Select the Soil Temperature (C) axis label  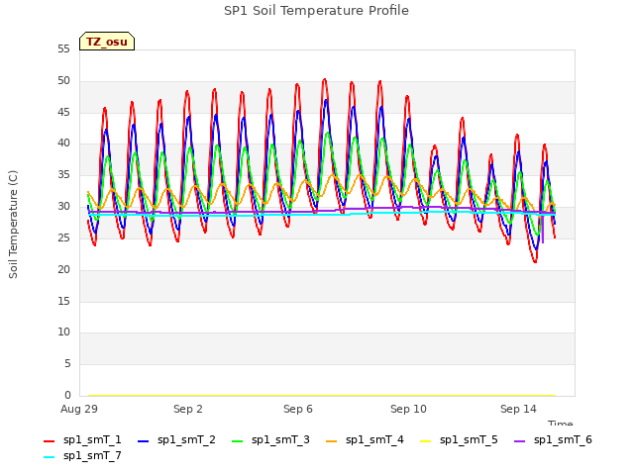pyautogui.click(x=13, y=225)
